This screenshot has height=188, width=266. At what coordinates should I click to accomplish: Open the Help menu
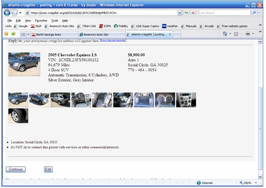[65, 21]
